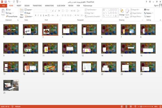Open the Layout dropdown
The image size is (162, 108).
29,10
